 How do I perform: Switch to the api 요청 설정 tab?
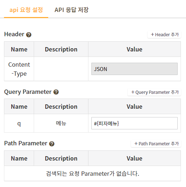(26, 10)
